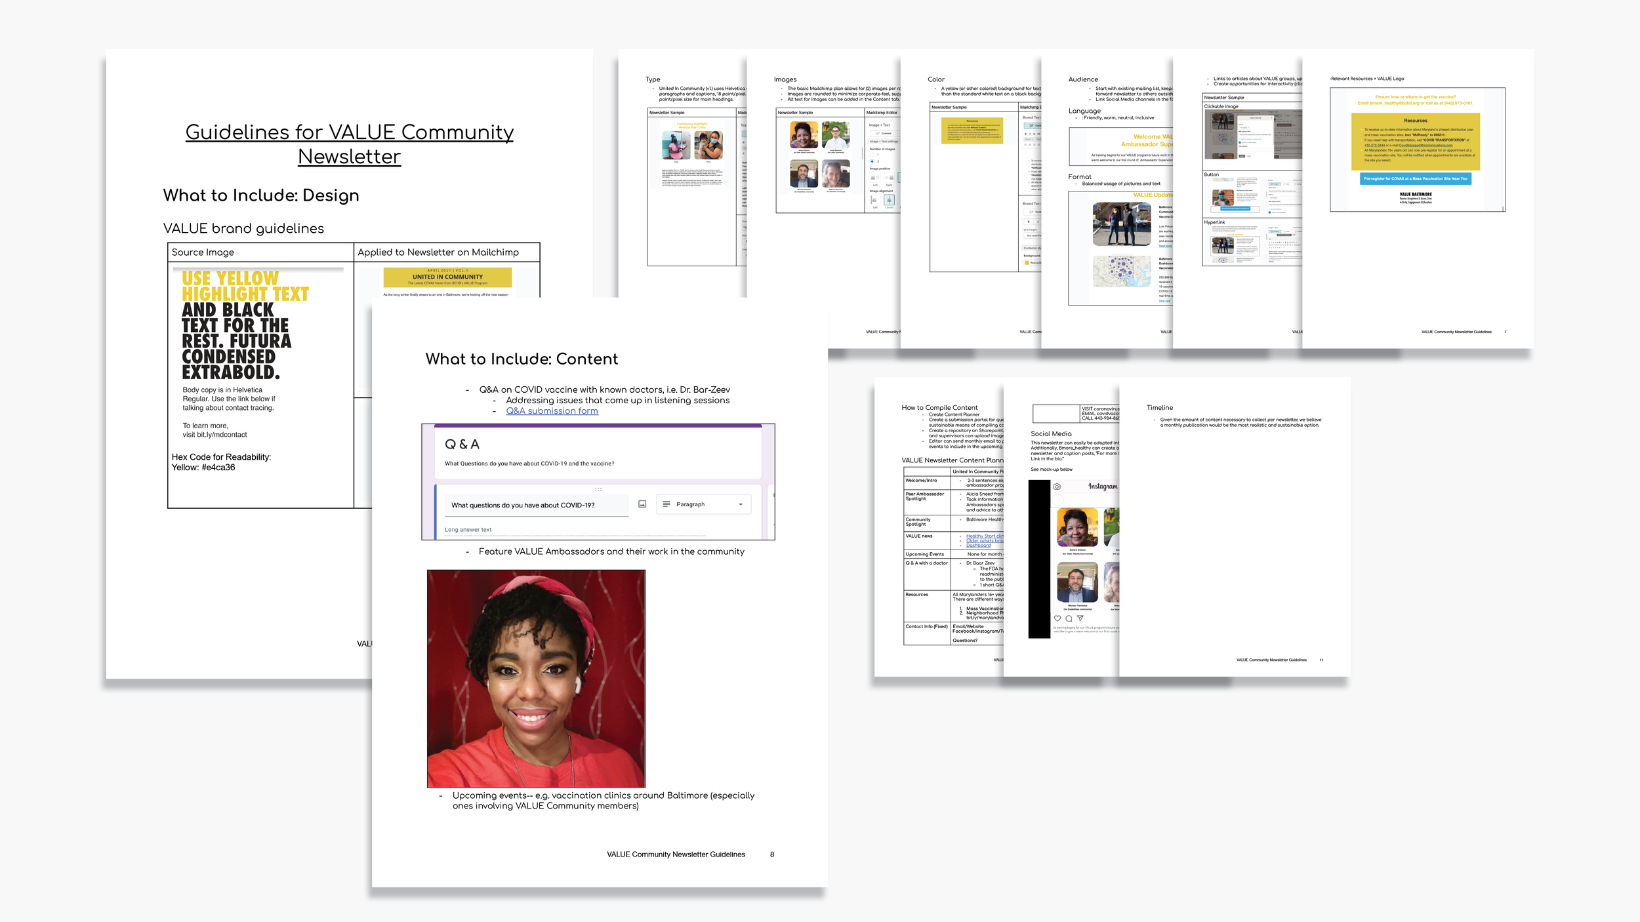This screenshot has height=922, width=1640.
Task: Select the 'Q & A with a doctor' planner row
Action: [954, 574]
